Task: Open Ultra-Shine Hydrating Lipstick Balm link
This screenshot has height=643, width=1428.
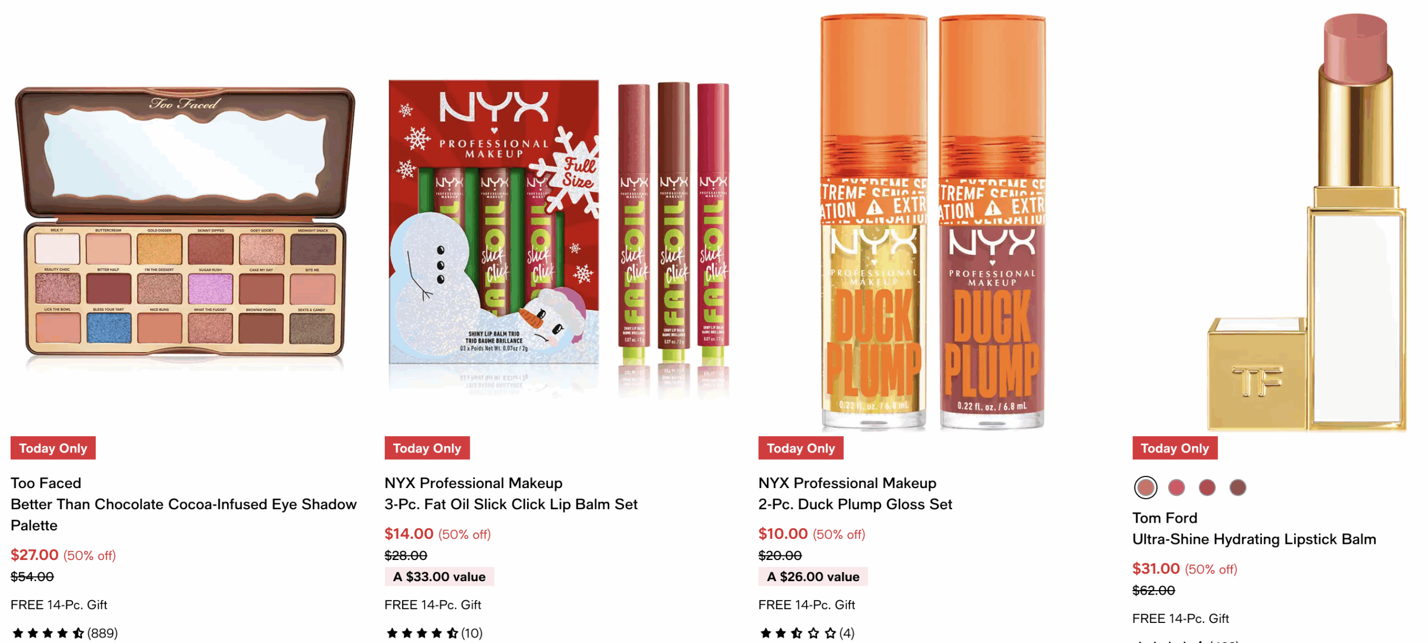Action: pos(1253,539)
